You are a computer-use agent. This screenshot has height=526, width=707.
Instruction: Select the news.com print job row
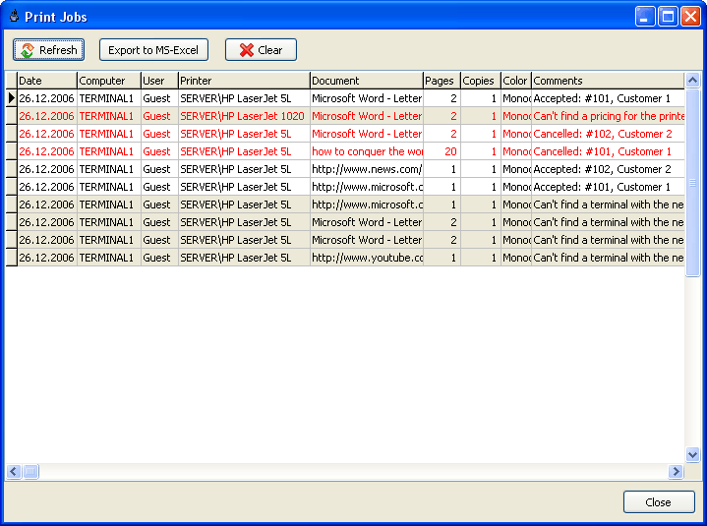click(x=366, y=169)
